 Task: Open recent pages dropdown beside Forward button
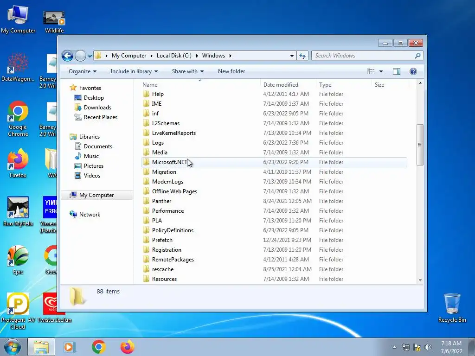click(90, 56)
